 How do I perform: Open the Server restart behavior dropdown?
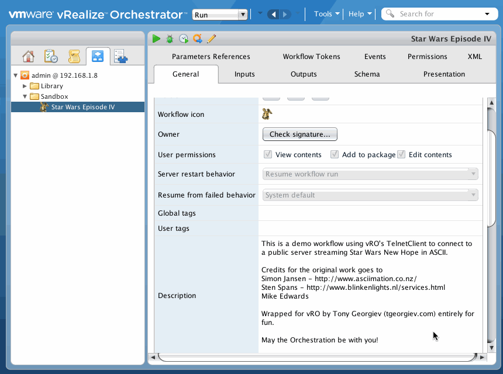370,174
